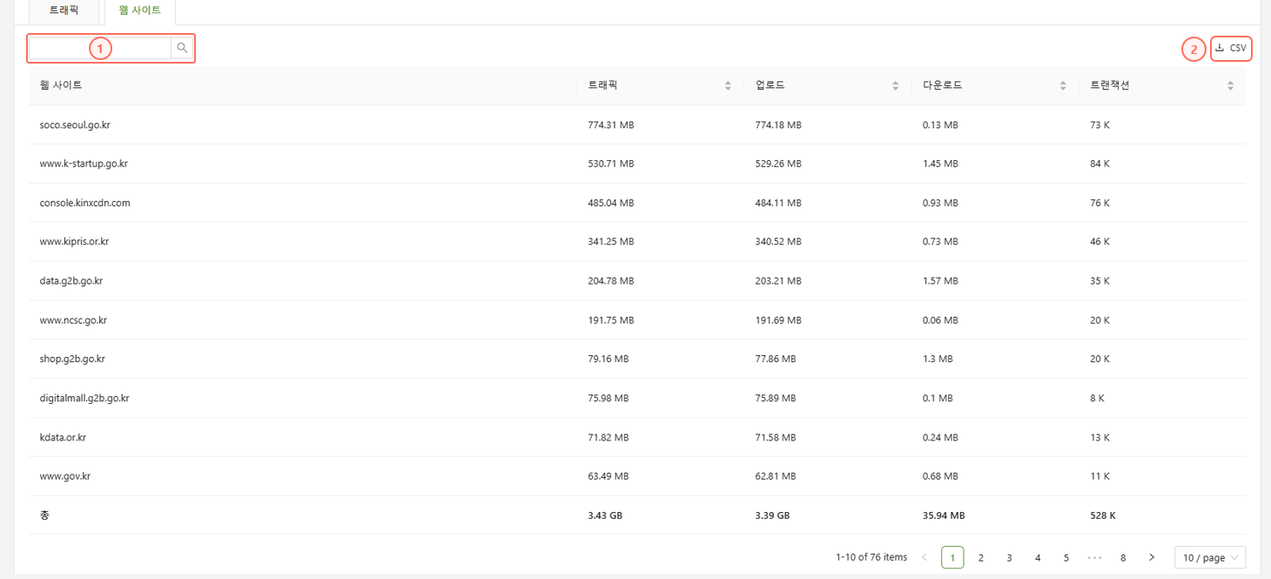Jump to page 8
Image resolution: width=1271 pixels, height=579 pixels.
tap(1123, 557)
